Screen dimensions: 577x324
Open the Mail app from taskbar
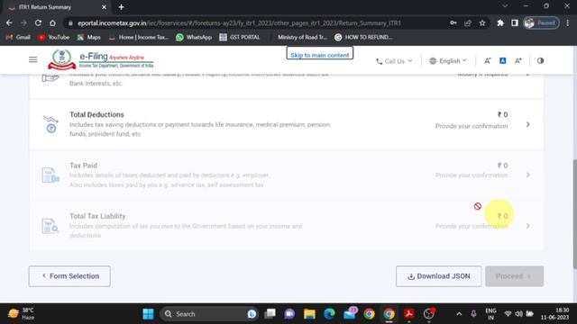pos(349,314)
